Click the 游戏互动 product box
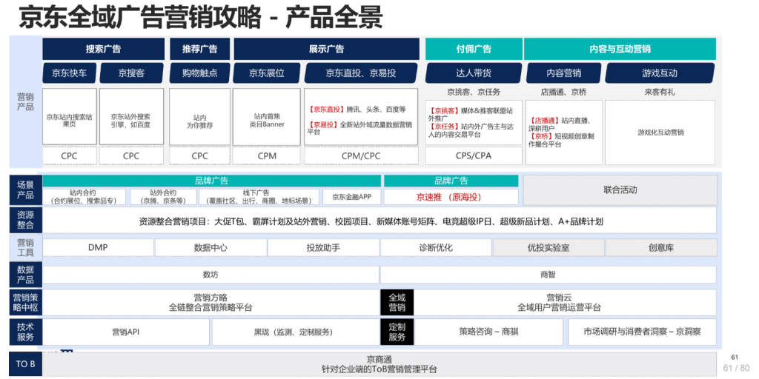Viewport: 759px width, 379px height. [660, 73]
